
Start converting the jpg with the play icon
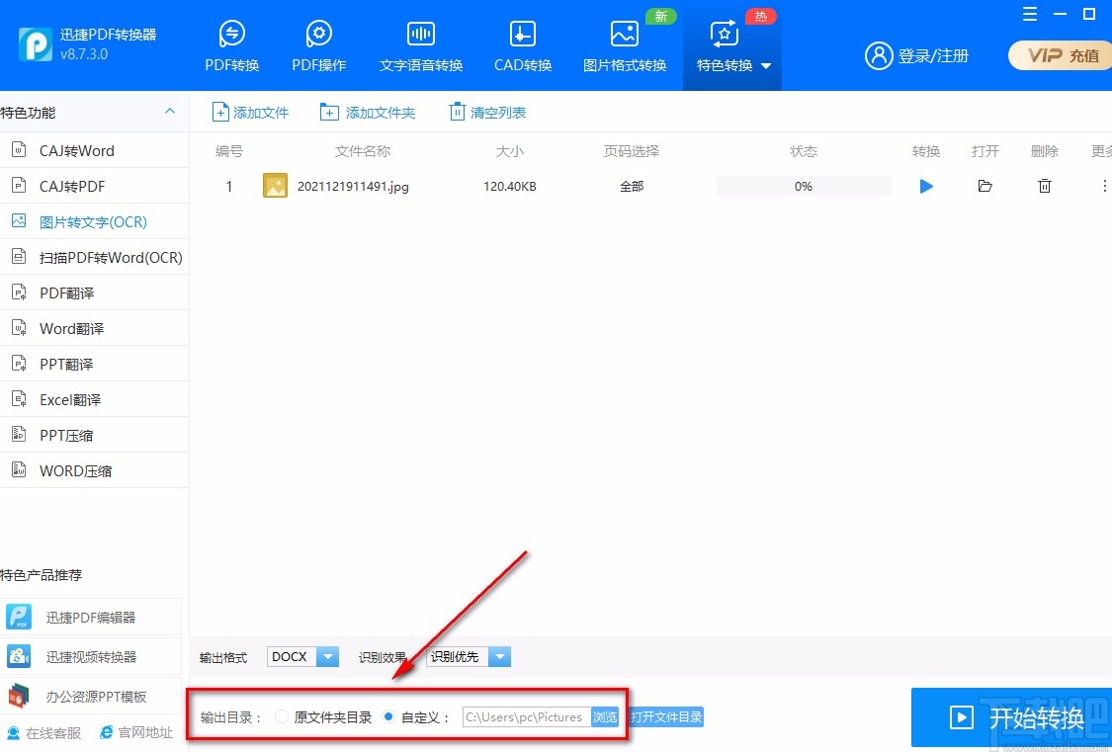[x=925, y=186]
